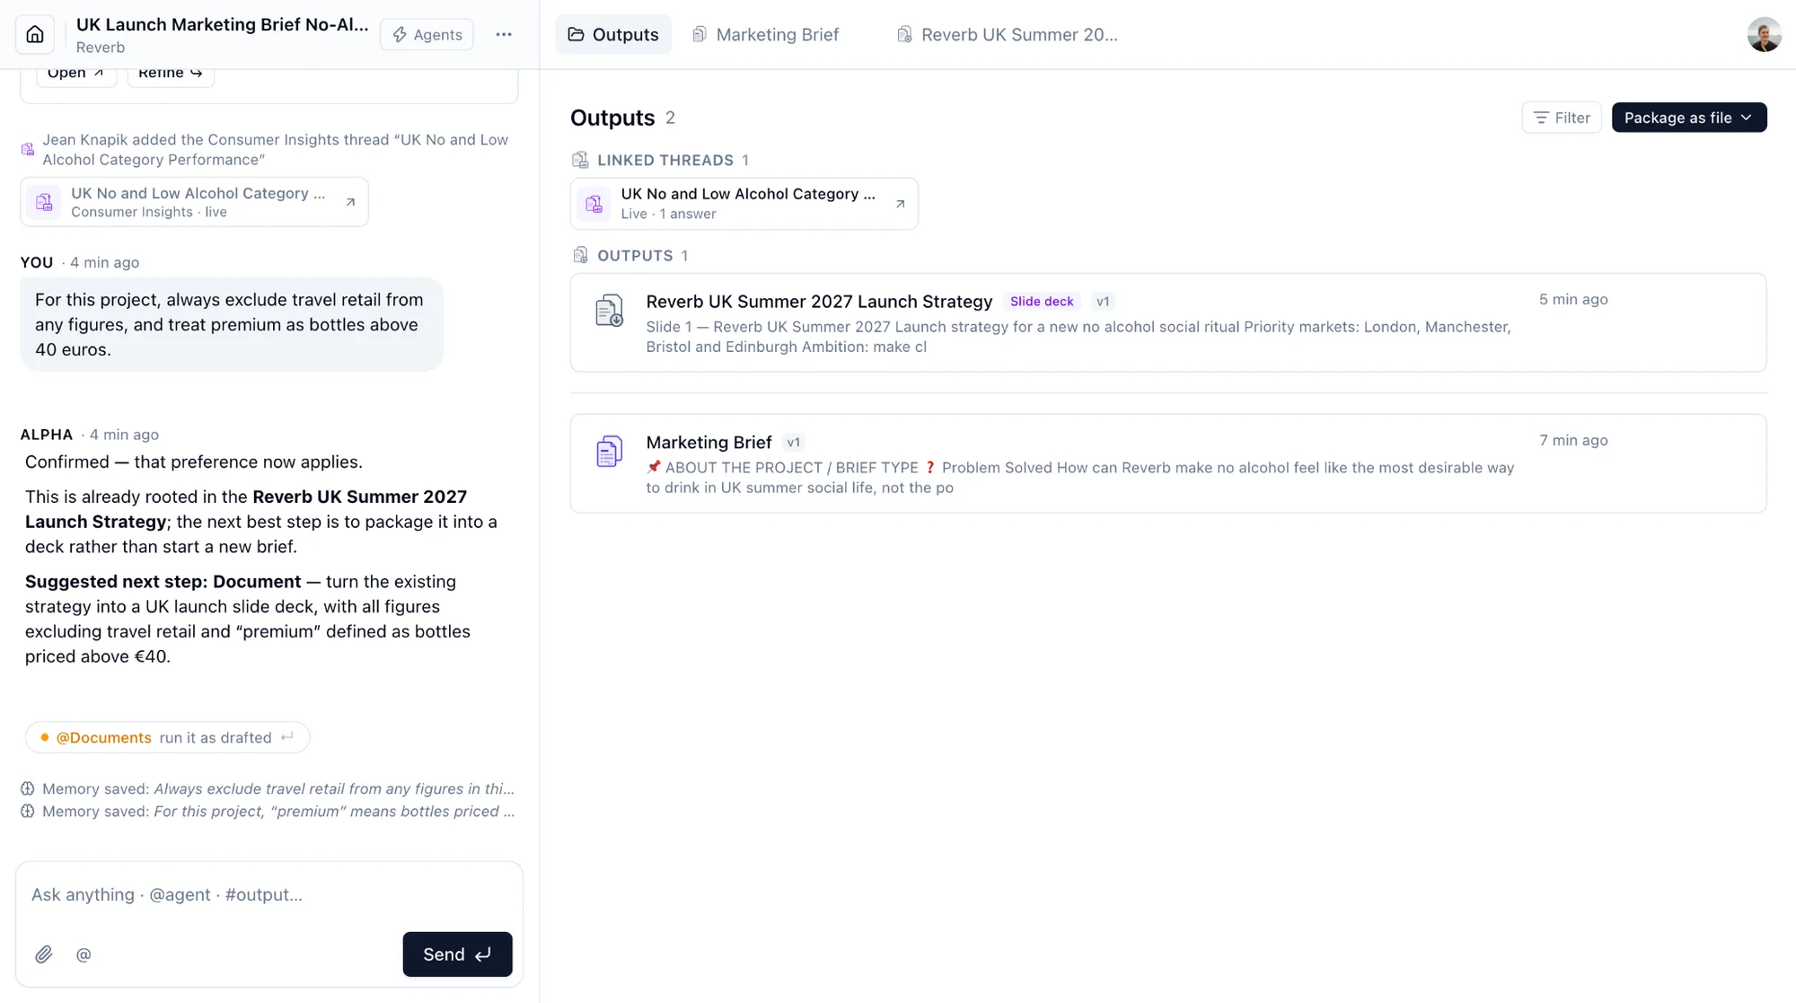Click the Marketing Brief tab file icon
Viewport: 1796px width, 1003px height.
pyautogui.click(x=699, y=34)
